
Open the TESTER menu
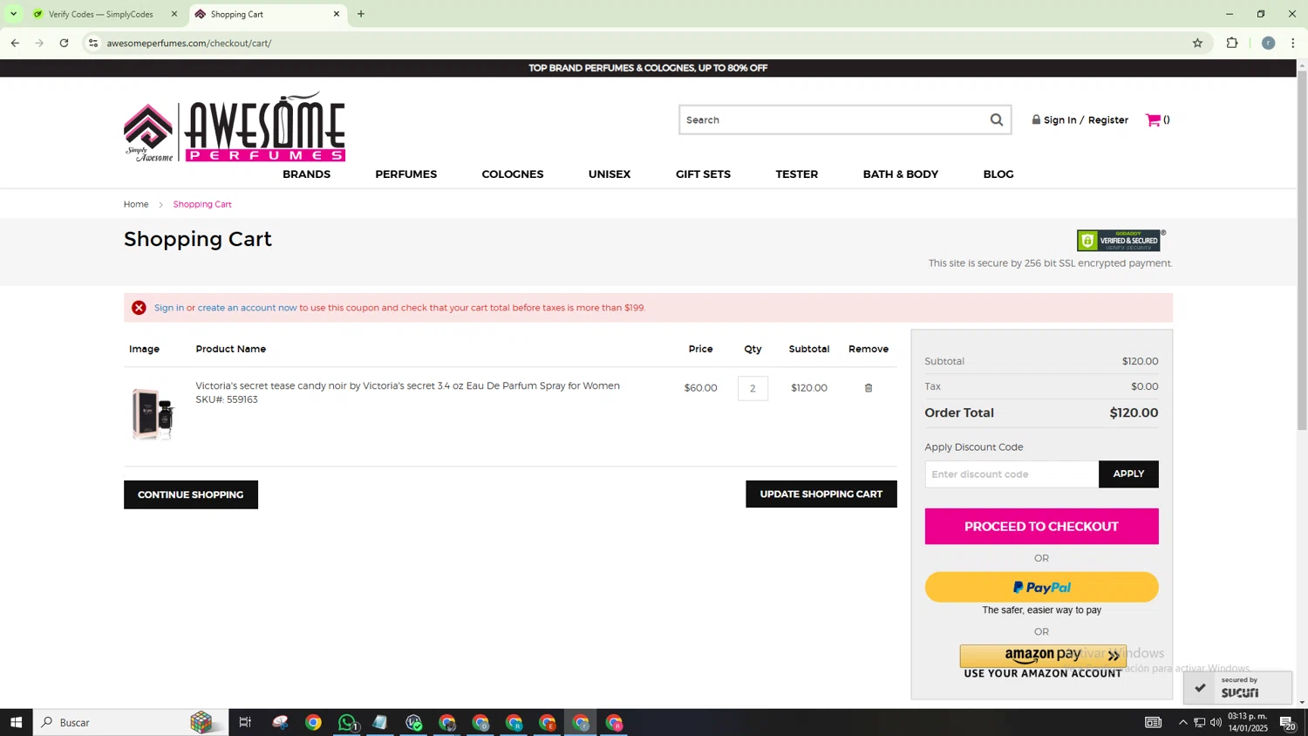(797, 174)
